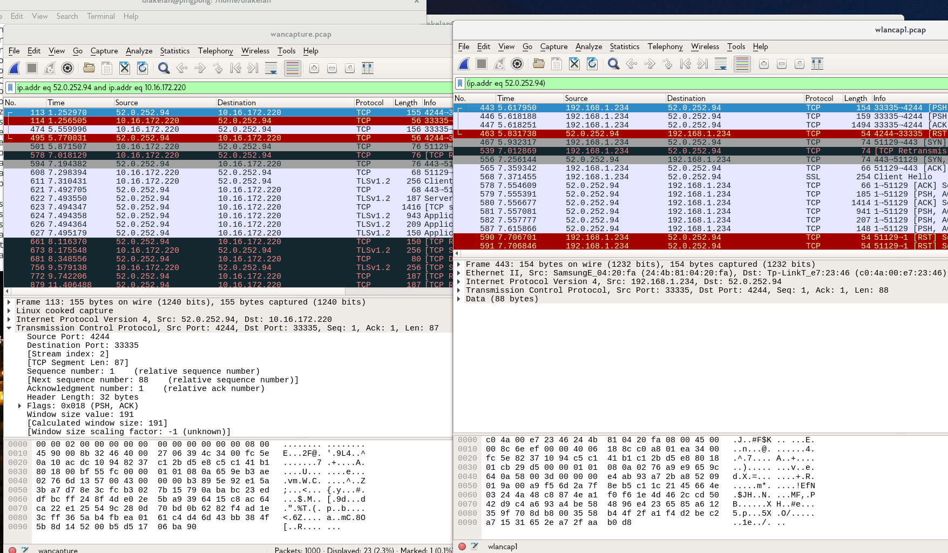This screenshot has height=553, width=948.
Task: Toggle auto-scroll in live capture, wlancap1 window
Action: tap(721, 64)
